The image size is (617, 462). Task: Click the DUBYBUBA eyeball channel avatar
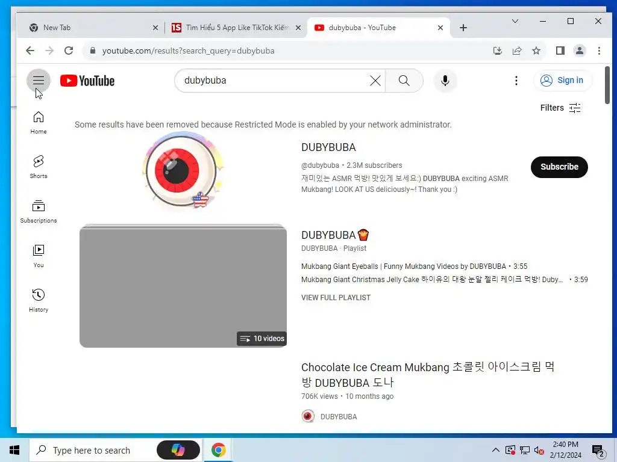(183, 170)
